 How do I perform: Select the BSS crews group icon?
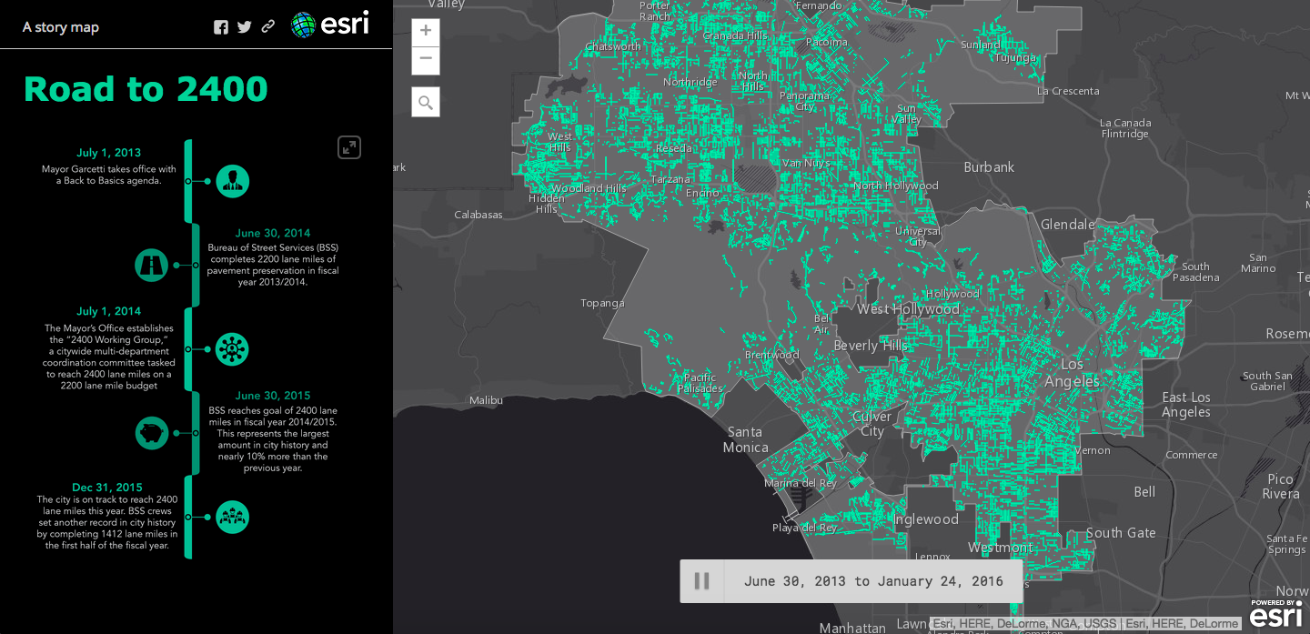click(233, 517)
